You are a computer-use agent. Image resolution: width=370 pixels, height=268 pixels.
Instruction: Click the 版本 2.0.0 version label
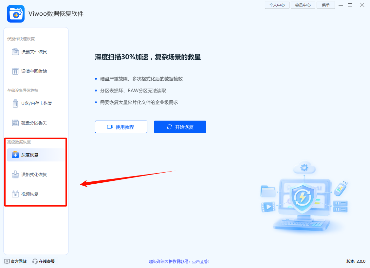(x=356, y=261)
